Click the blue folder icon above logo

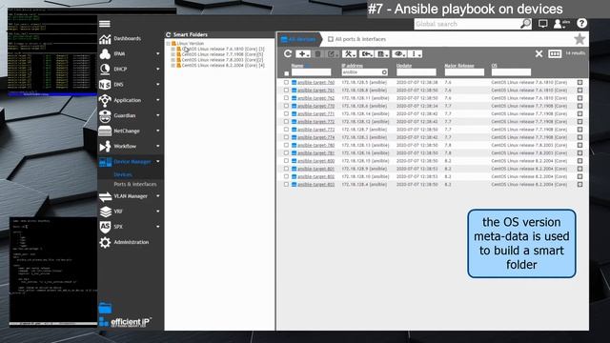click(x=105, y=308)
